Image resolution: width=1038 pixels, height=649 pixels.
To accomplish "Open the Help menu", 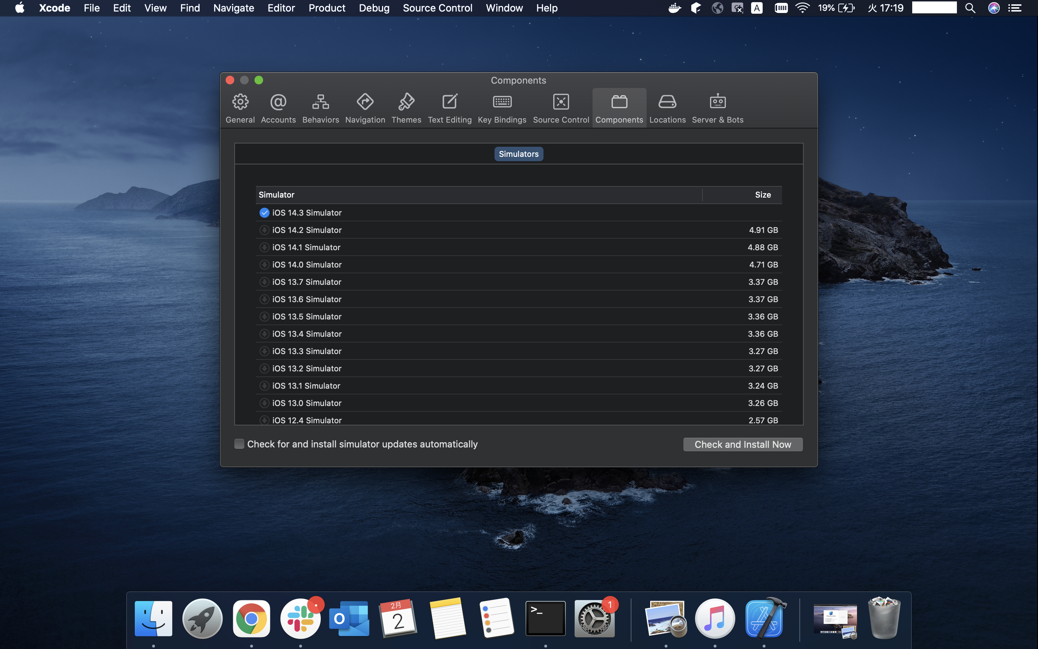I will click(546, 8).
